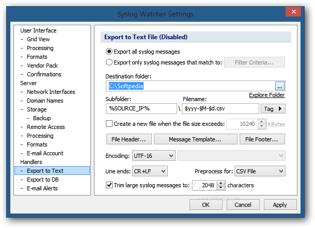
Task: Open the File Footer editor
Action: (x=262, y=139)
